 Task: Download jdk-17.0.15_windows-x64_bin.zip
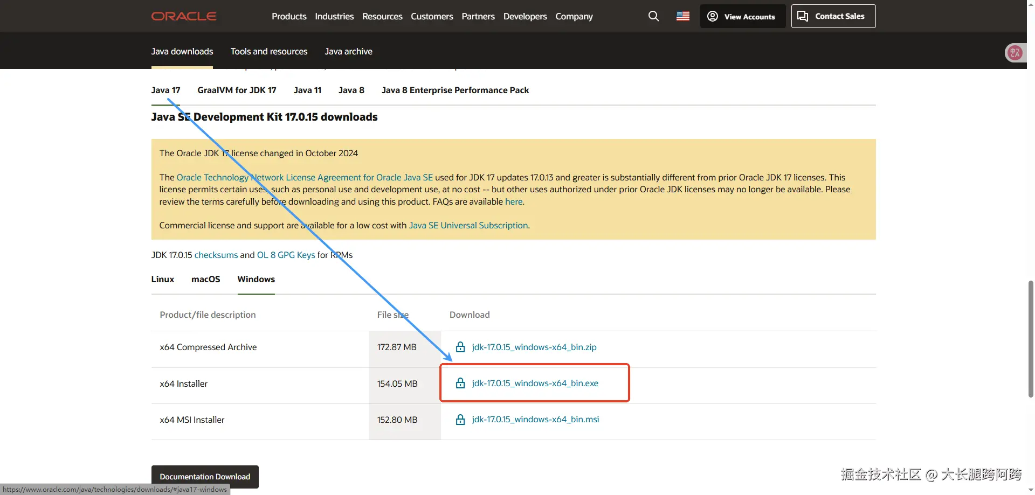point(534,347)
